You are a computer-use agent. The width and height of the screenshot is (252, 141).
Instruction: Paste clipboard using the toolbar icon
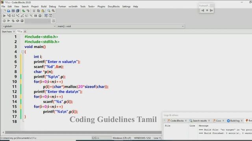point(43,11)
